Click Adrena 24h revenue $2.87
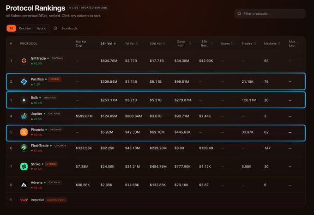 point(204,185)
